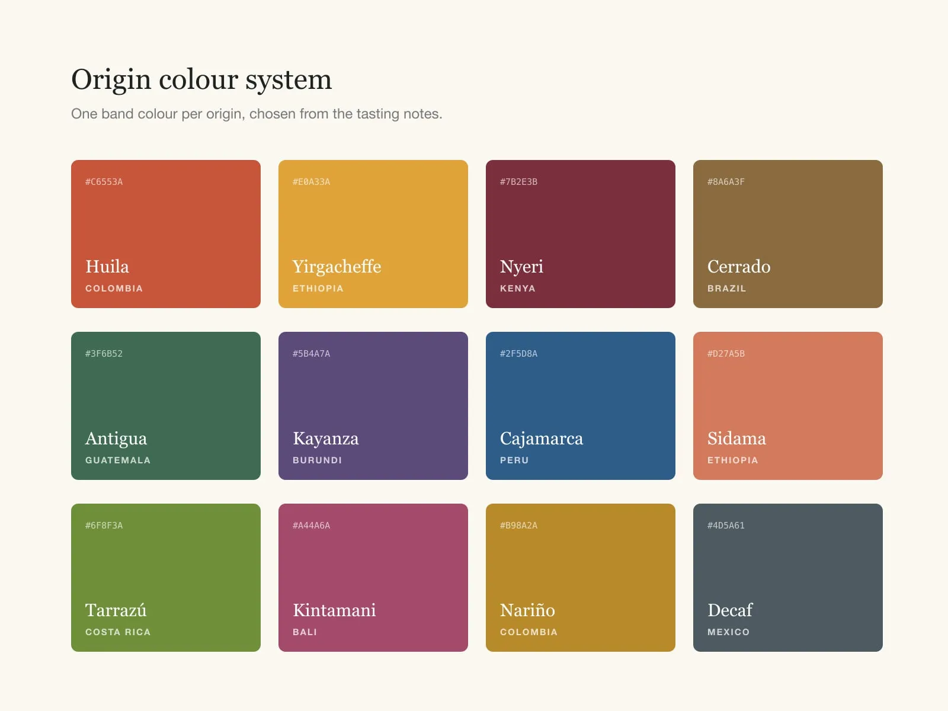The width and height of the screenshot is (948, 711).
Task: Pick the yellow Yirgacheffe colour card
Action: coord(373,234)
